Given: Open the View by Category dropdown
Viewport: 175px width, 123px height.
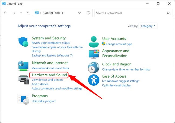Looking at the screenshot, I should pyautogui.click(x=148, y=26).
